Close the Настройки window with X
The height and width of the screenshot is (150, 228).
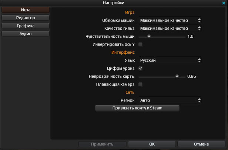(224, 3)
